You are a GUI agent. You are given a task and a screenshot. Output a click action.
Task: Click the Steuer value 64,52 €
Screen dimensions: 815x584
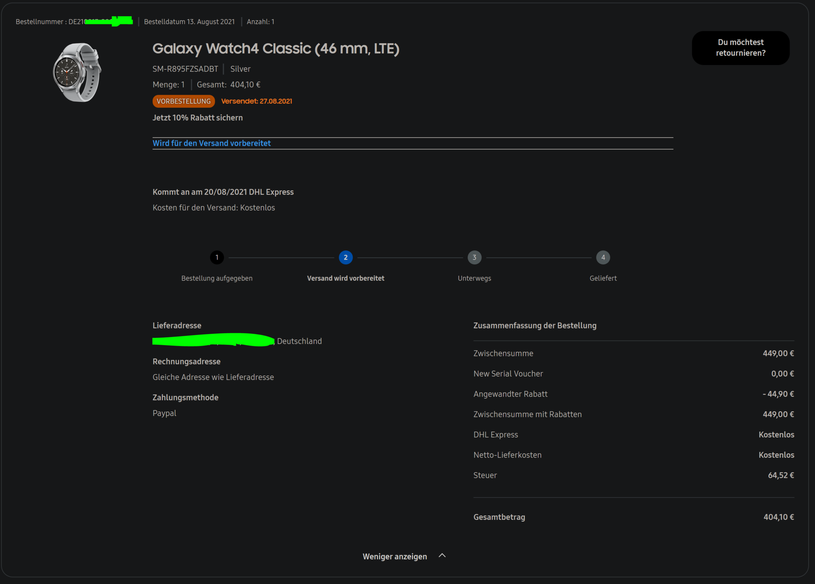pos(781,475)
